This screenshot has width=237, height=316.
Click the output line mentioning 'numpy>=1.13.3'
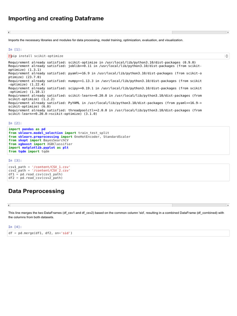[x=105, y=83]
